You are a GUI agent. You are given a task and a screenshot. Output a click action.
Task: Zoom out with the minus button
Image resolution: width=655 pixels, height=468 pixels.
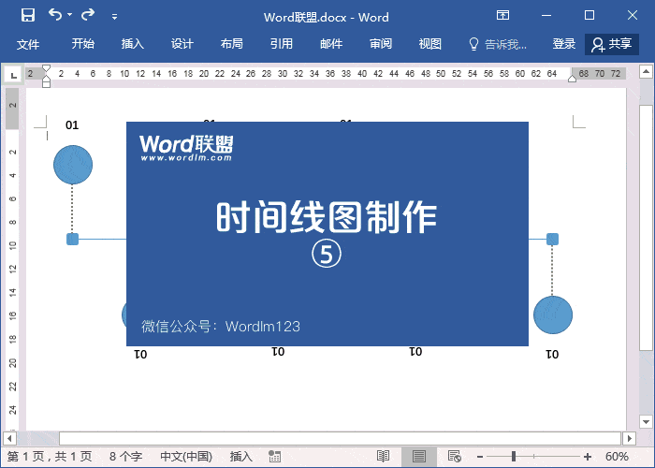(480, 457)
